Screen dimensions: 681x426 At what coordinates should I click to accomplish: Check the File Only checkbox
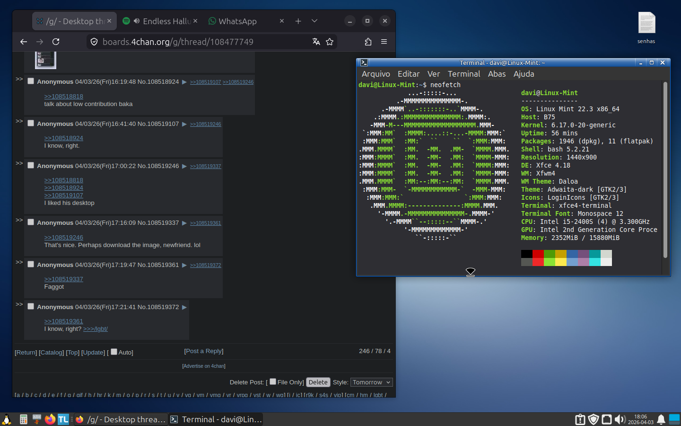pyautogui.click(x=273, y=382)
